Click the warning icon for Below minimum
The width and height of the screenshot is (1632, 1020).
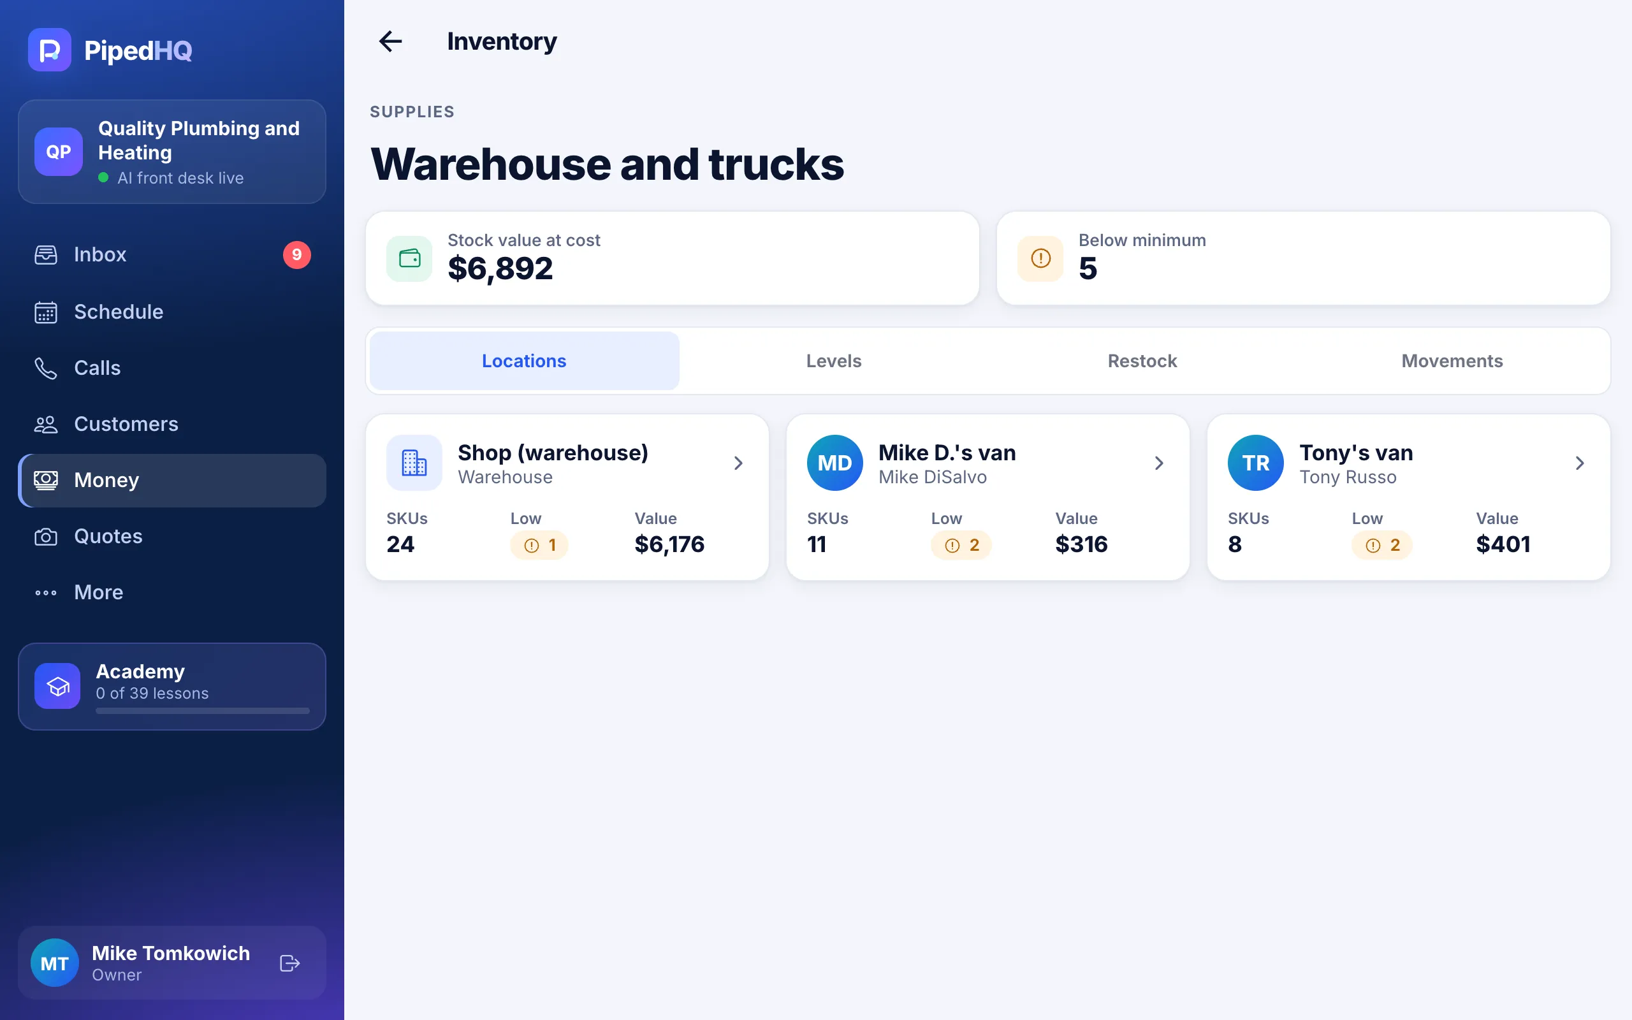tap(1040, 258)
